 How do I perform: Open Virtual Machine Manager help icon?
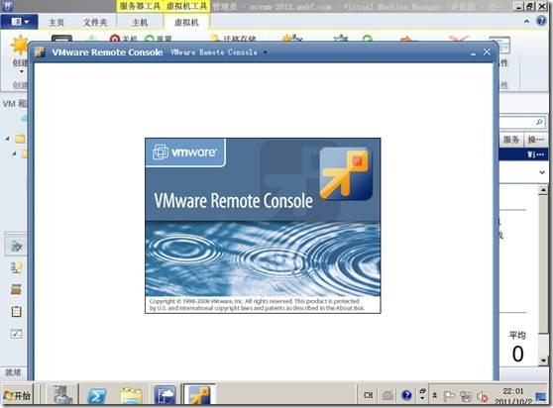click(x=541, y=21)
